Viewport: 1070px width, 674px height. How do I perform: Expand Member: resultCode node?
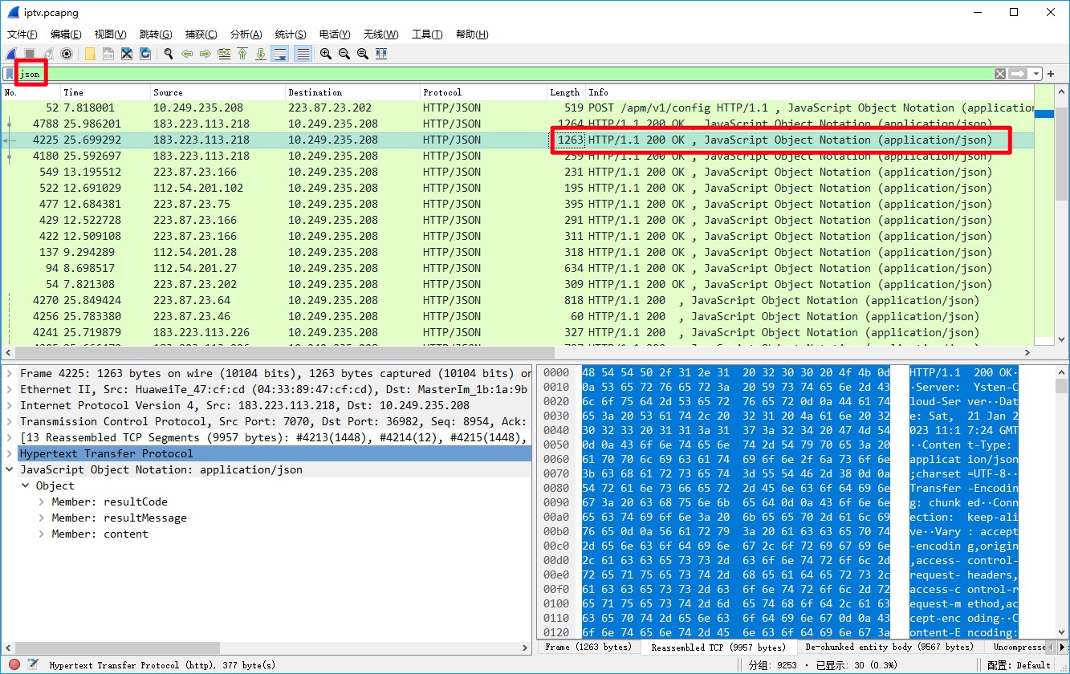tap(42, 501)
